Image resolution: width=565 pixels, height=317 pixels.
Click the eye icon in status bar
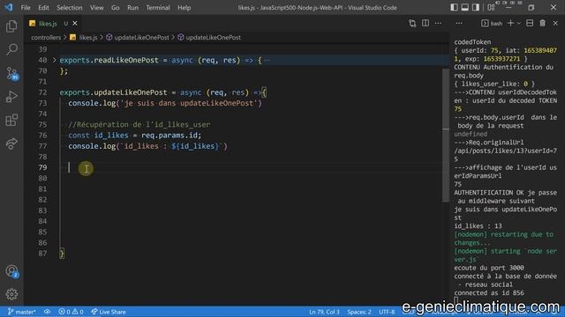(x=47, y=312)
